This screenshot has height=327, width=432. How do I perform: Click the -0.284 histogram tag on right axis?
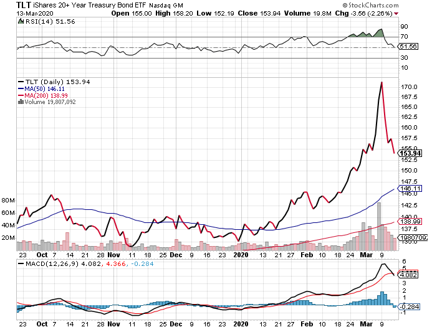coord(409,306)
